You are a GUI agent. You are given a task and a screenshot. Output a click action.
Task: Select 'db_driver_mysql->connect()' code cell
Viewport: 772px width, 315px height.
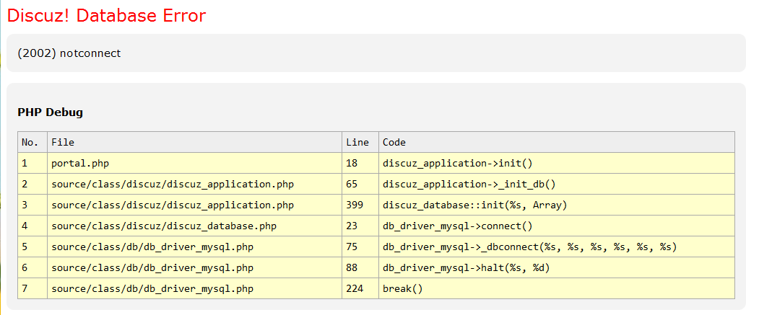click(557, 226)
